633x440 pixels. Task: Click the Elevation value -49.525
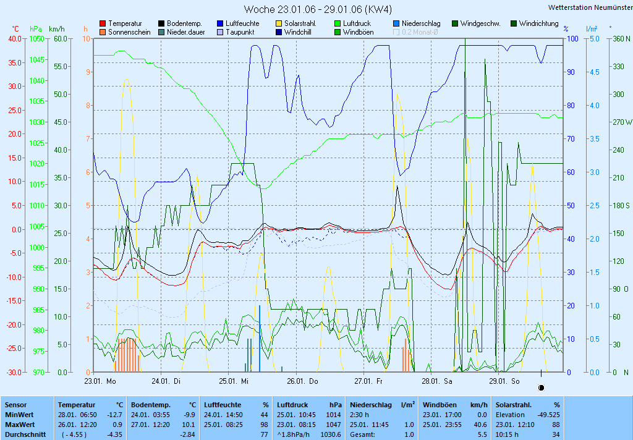[x=549, y=415]
